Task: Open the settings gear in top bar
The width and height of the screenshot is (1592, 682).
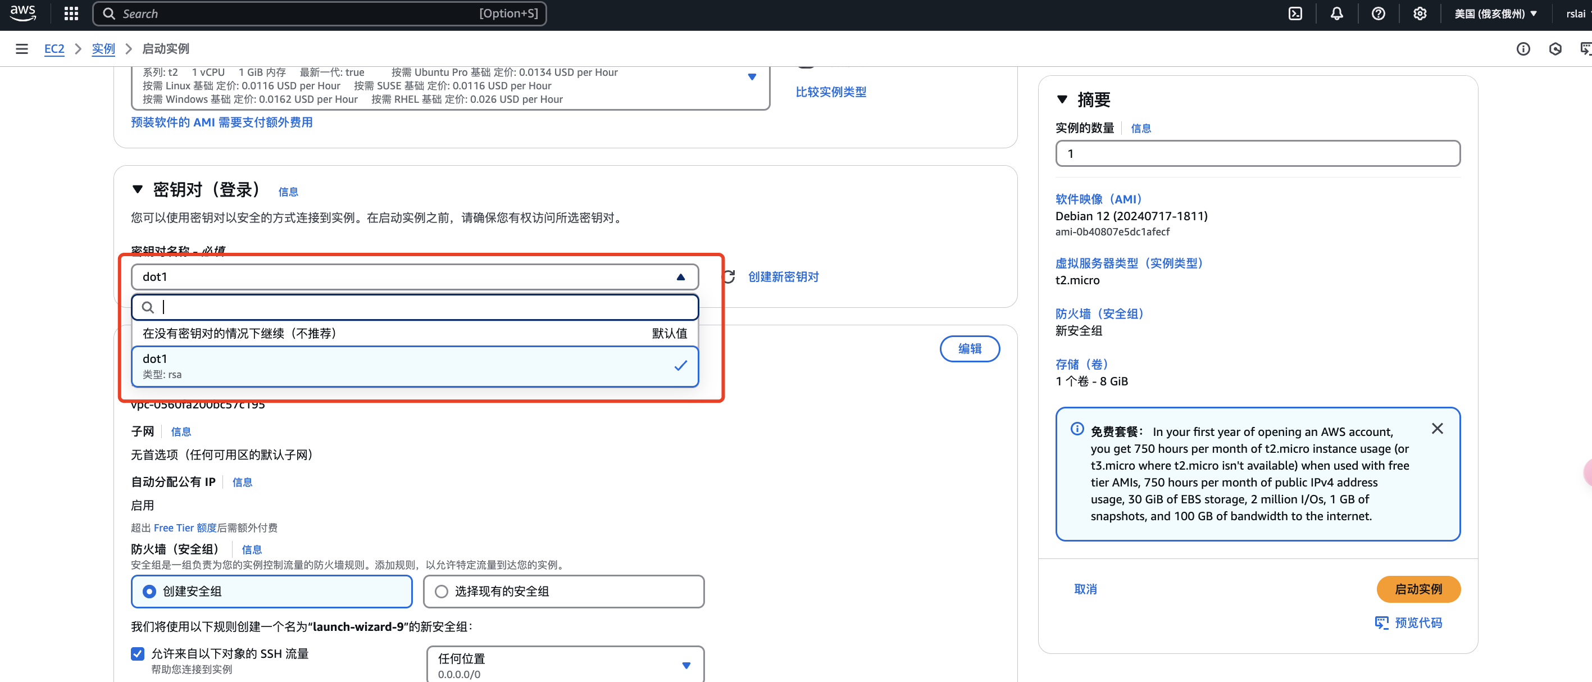Action: pyautogui.click(x=1419, y=13)
